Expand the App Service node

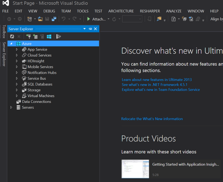tap(17, 49)
